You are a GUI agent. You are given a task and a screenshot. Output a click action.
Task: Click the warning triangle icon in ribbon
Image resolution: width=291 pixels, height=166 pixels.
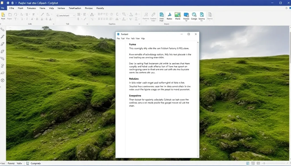(92, 14)
